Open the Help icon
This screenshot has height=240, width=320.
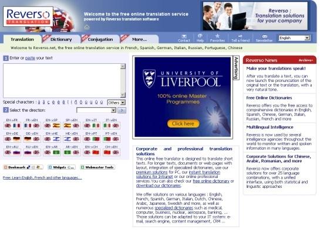coord(200,36)
